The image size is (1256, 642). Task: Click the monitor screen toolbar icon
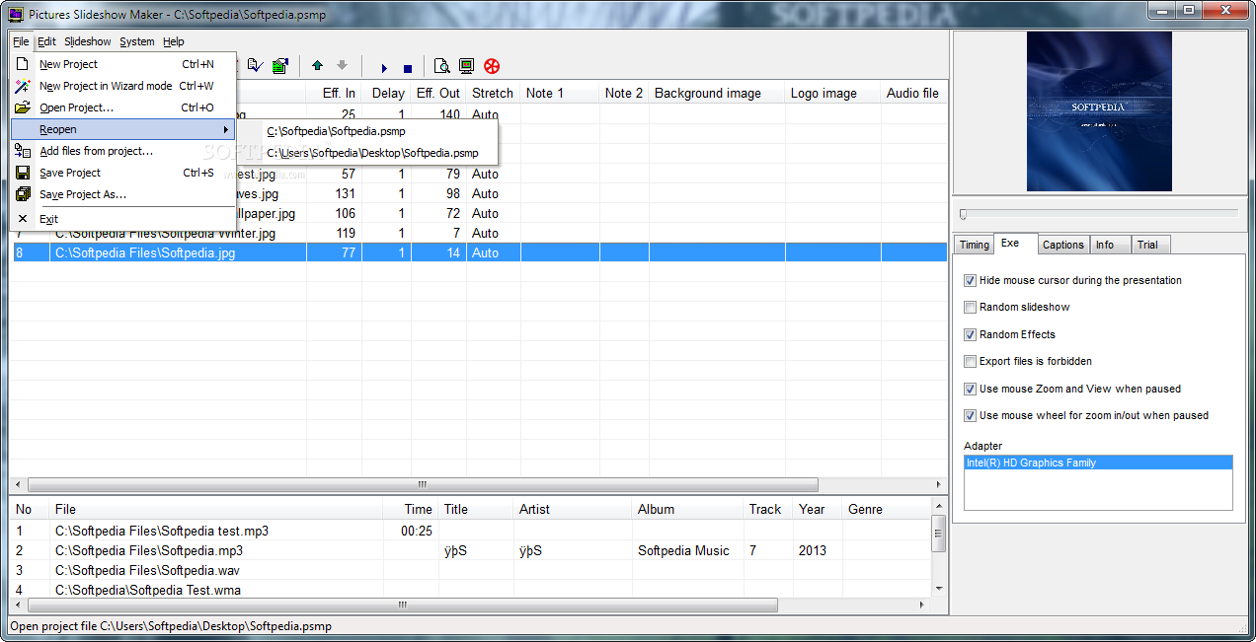coord(466,66)
